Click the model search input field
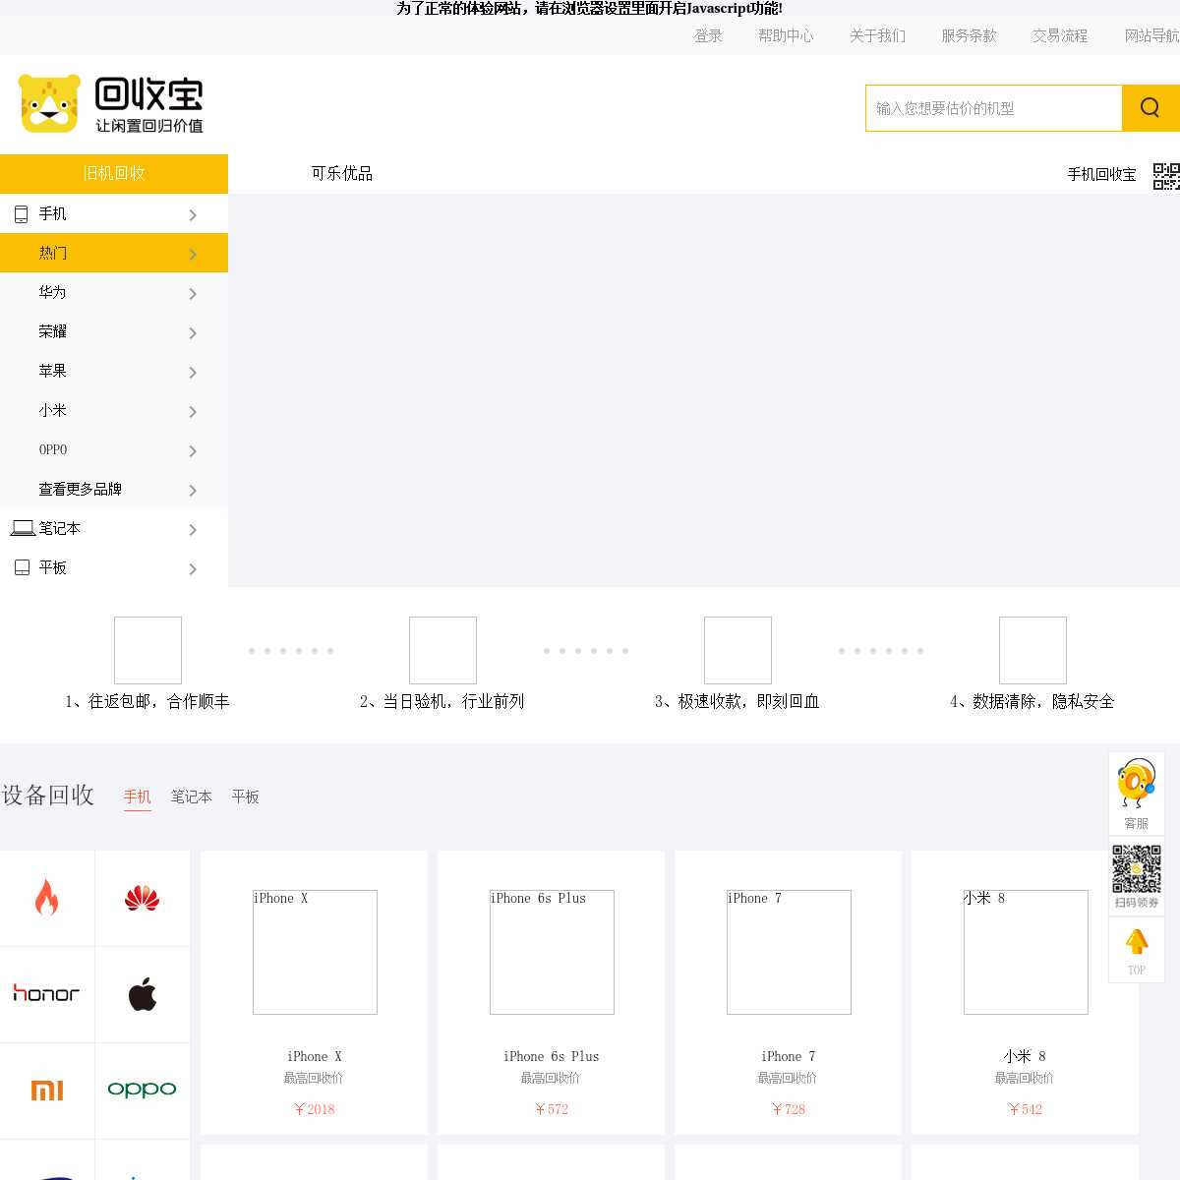This screenshot has width=1180, height=1180. [x=993, y=108]
